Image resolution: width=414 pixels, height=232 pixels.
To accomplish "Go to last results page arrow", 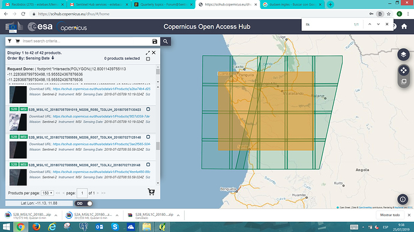I will [103, 193].
